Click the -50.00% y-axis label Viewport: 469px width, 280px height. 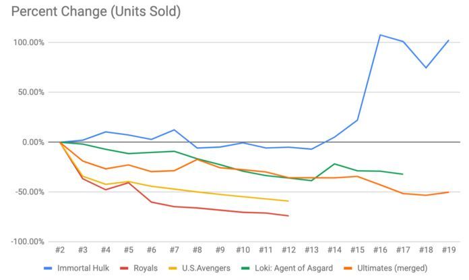tap(30, 192)
